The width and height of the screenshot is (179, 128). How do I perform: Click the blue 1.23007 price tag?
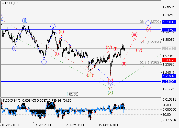tap(168, 81)
